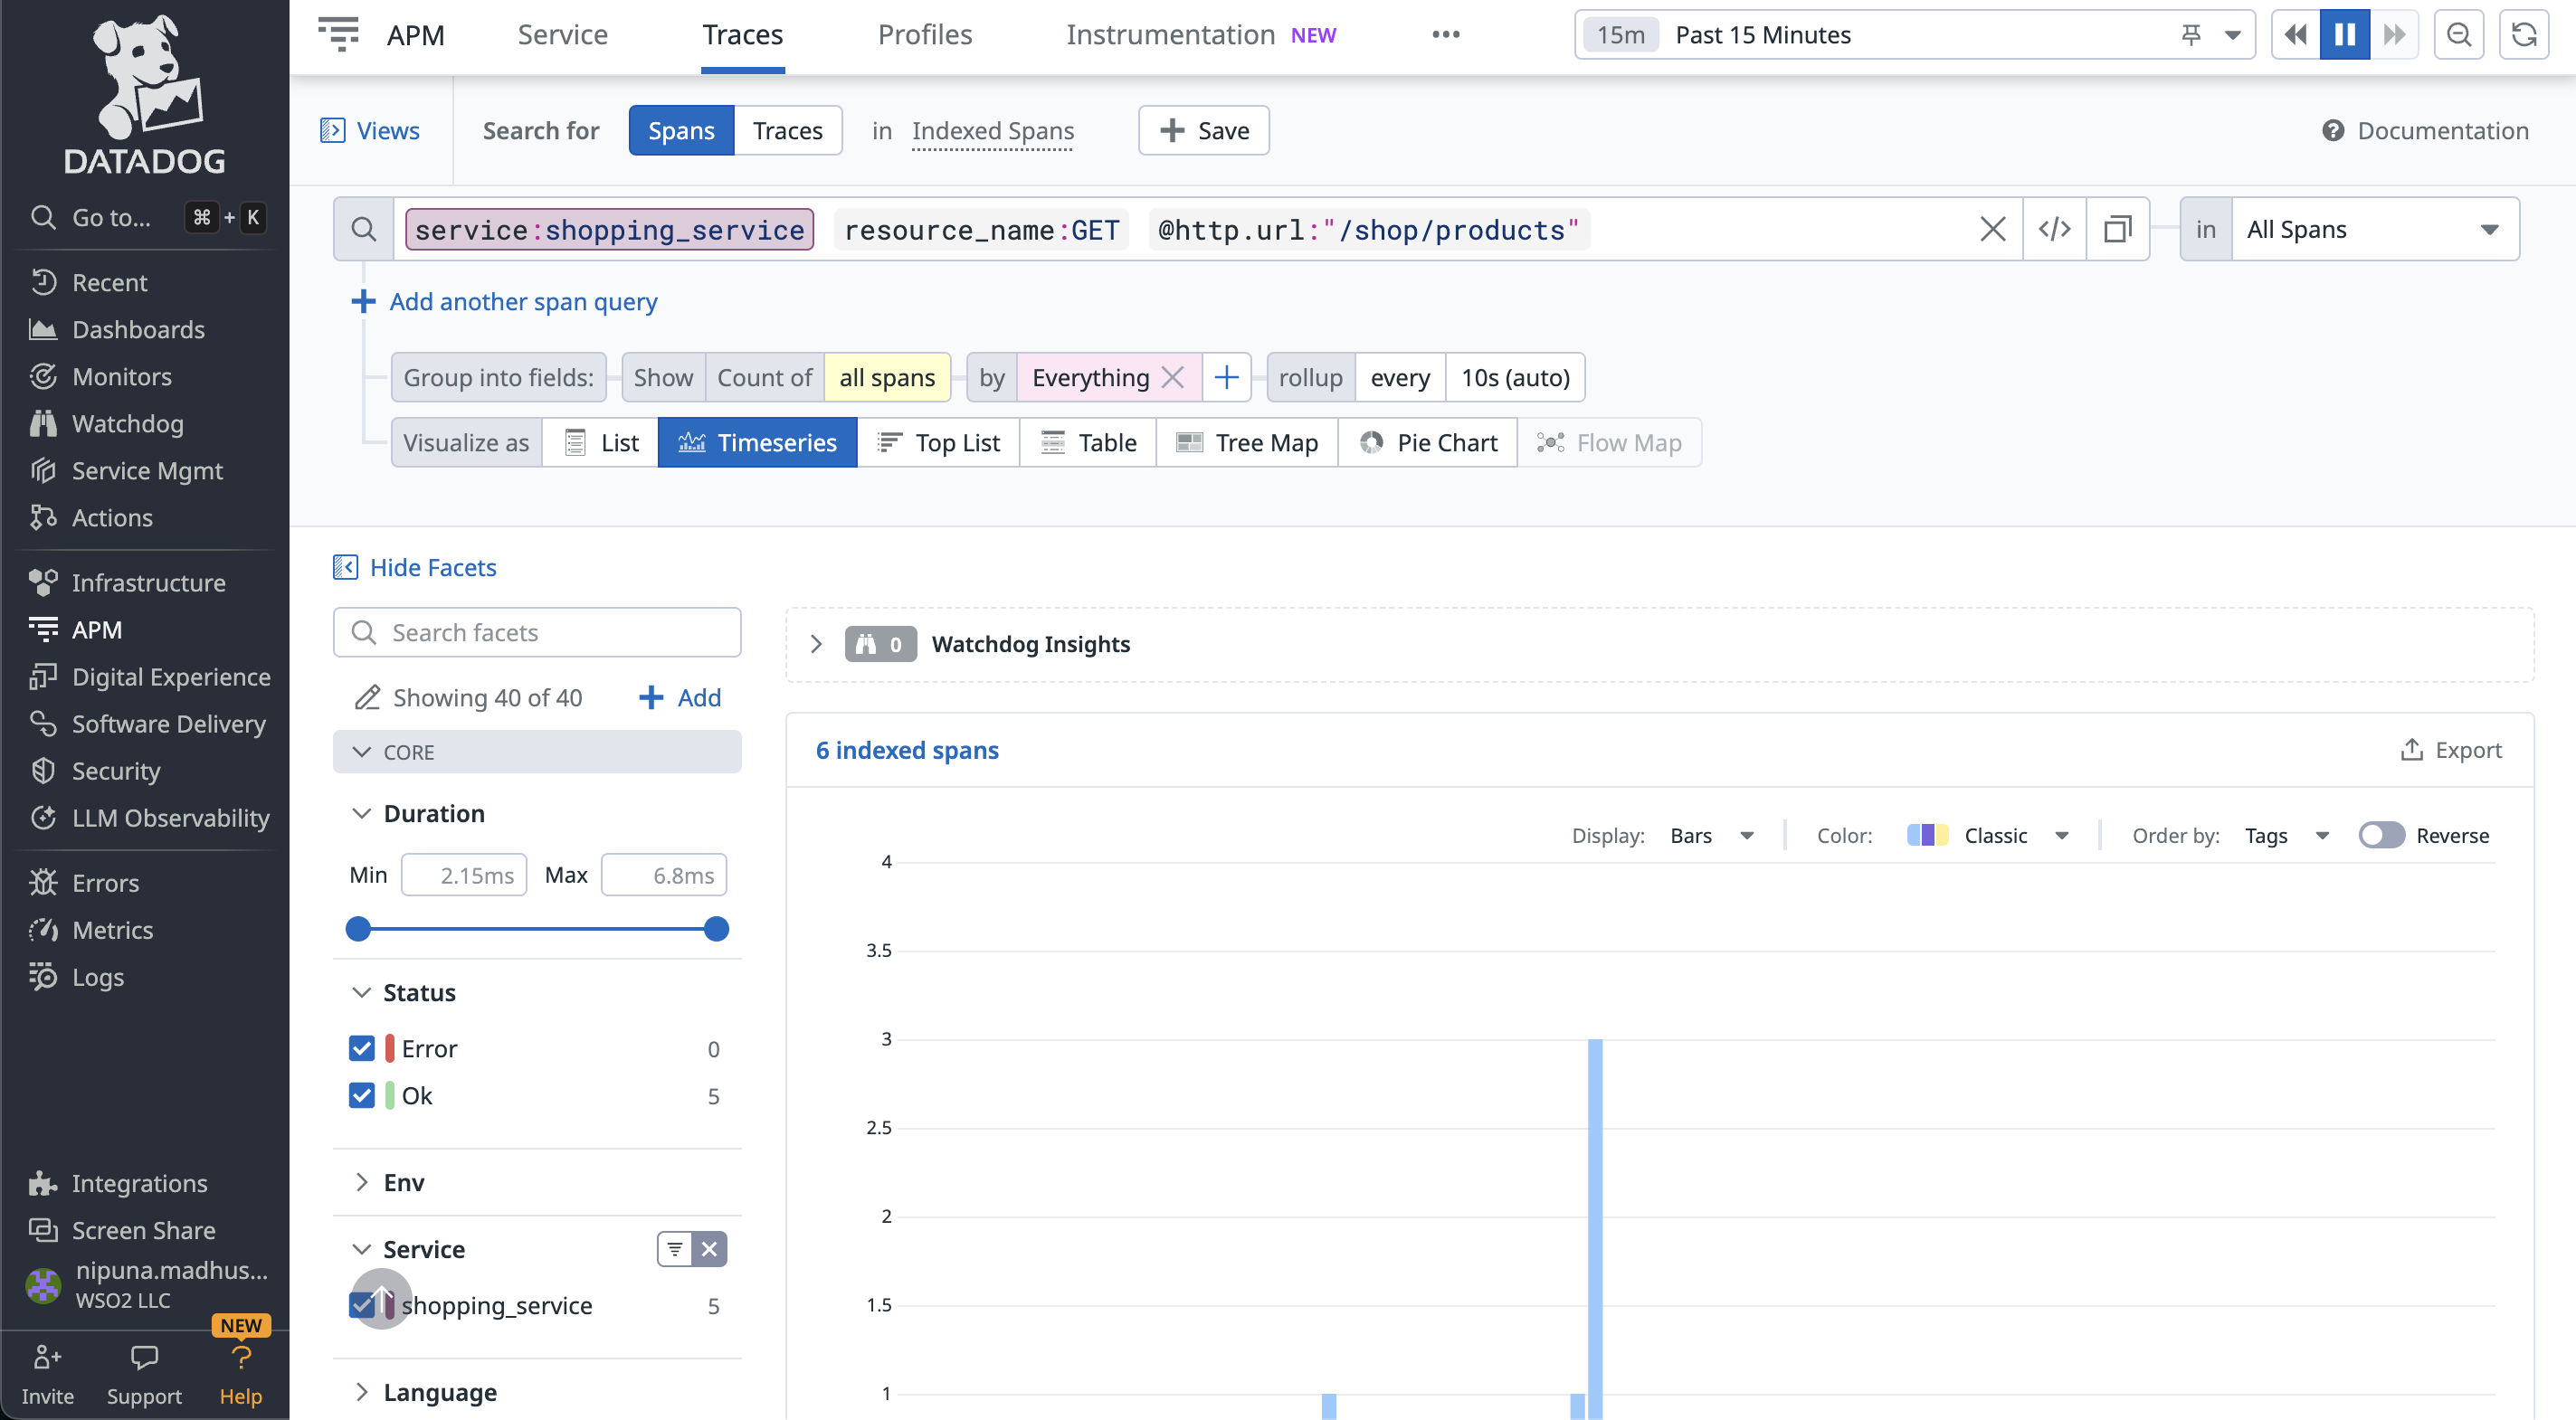Visualize as Pie Chart

click(x=1428, y=442)
